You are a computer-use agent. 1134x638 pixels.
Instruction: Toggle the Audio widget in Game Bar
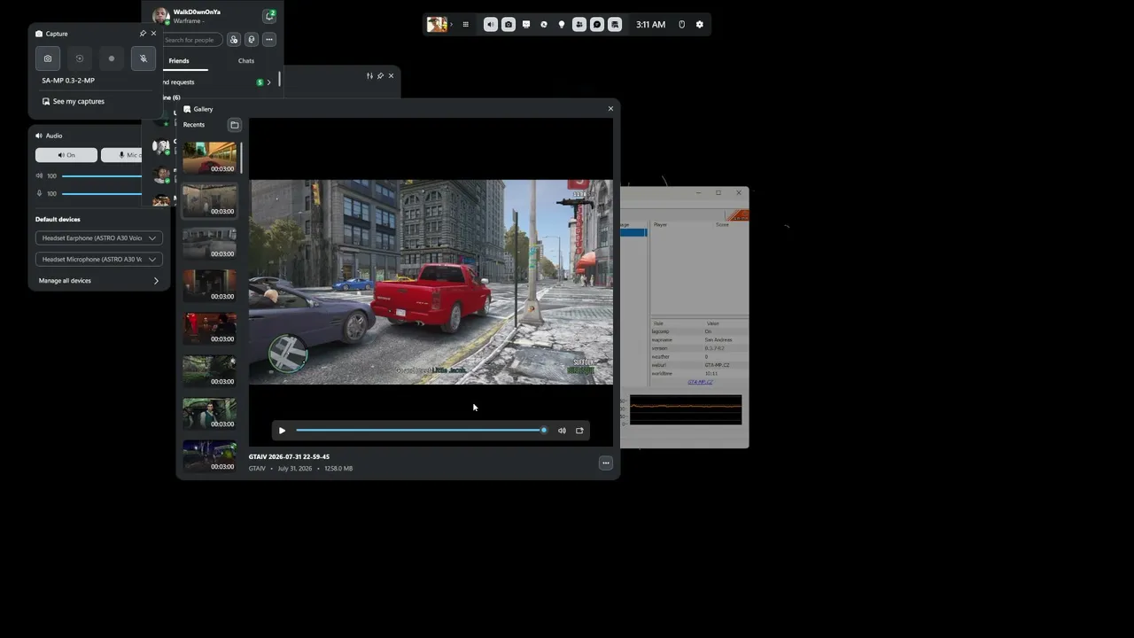click(491, 25)
